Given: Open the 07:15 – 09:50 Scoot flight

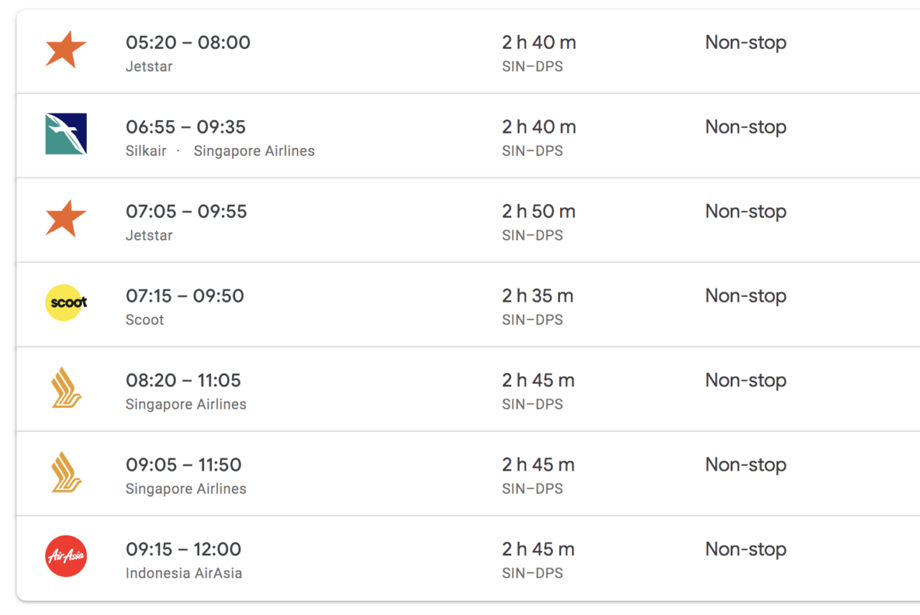Looking at the screenshot, I should point(468,305).
